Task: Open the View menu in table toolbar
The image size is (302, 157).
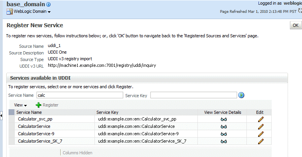Action: pos(20,105)
